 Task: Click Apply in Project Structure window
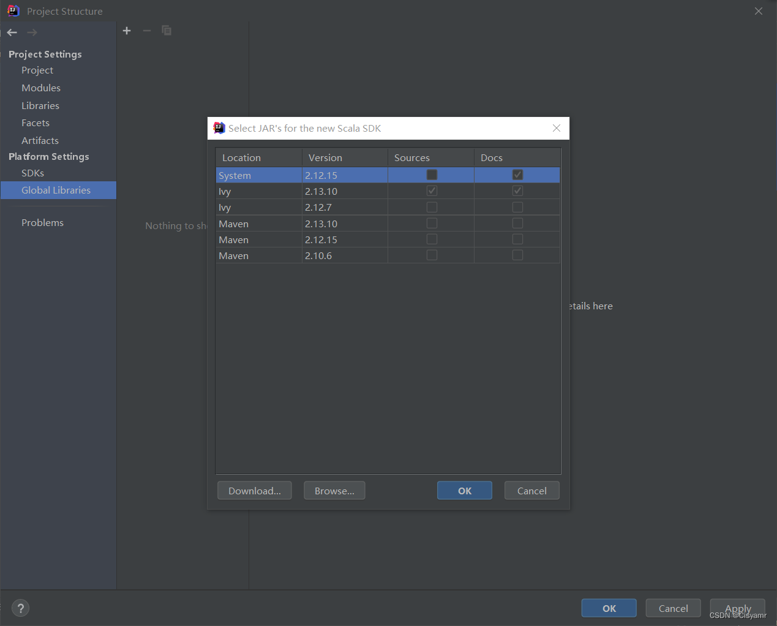[x=738, y=608]
